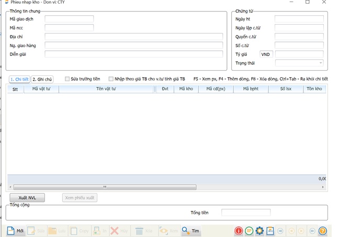Select the 1. Chi tiết tab
The height and width of the screenshot is (237, 351).
click(x=19, y=80)
